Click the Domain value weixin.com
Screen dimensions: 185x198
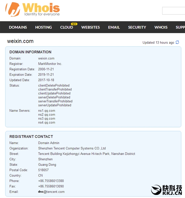[x=46, y=58]
